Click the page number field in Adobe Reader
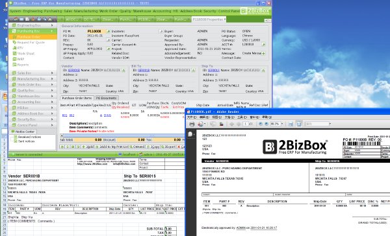The height and width of the screenshot is (236, 390). [246, 124]
